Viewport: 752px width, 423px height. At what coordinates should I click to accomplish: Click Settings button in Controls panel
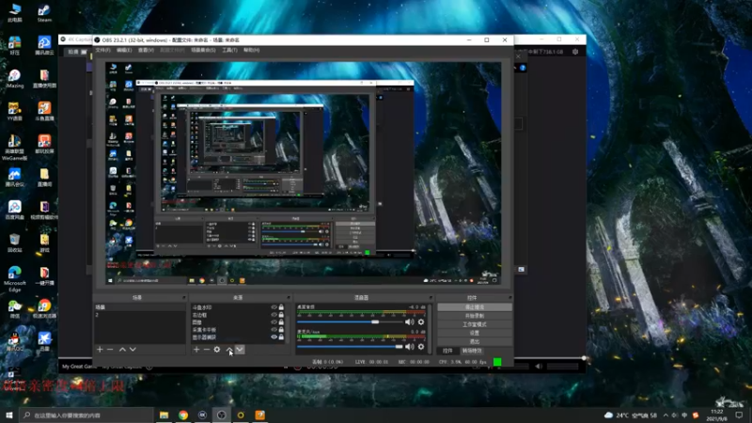[475, 333]
